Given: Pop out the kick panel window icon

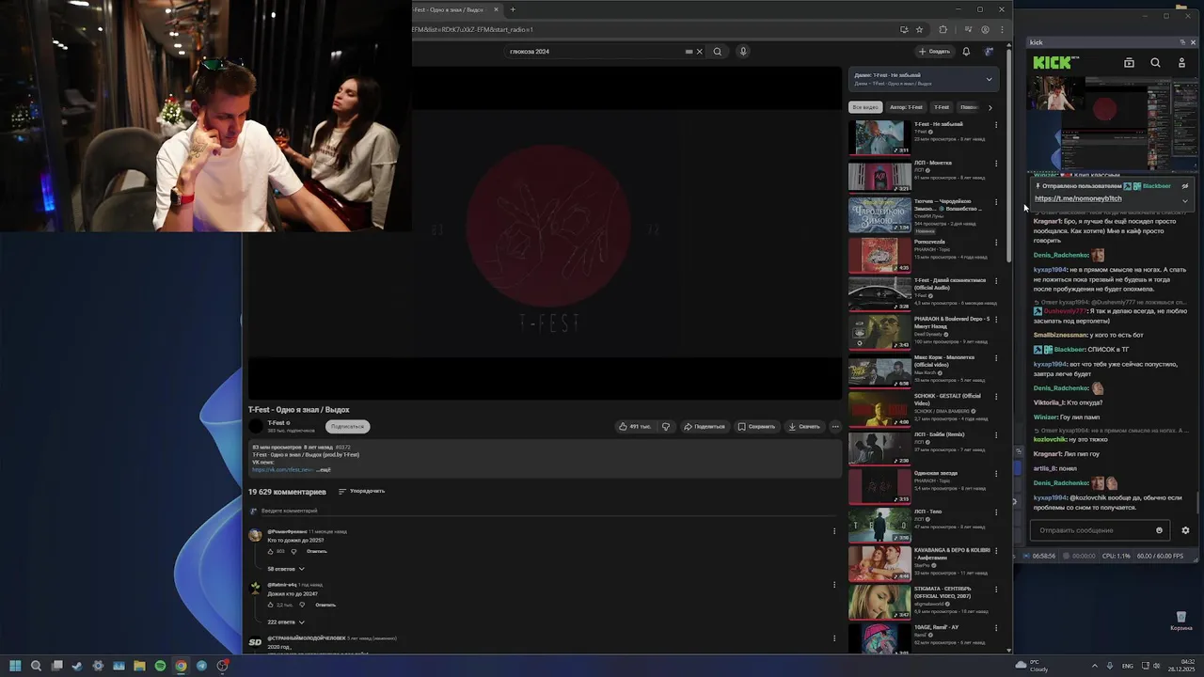Looking at the screenshot, I should pos(1183,42).
